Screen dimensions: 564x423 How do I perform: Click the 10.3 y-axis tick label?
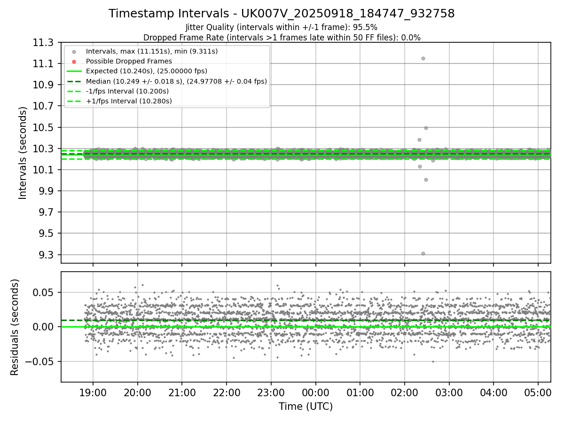coord(43,149)
